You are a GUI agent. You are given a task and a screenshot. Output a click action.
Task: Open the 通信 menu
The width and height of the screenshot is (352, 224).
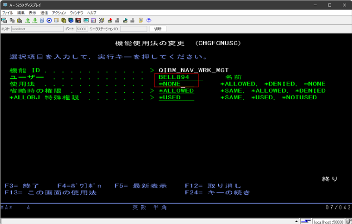(x=44, y=13)
